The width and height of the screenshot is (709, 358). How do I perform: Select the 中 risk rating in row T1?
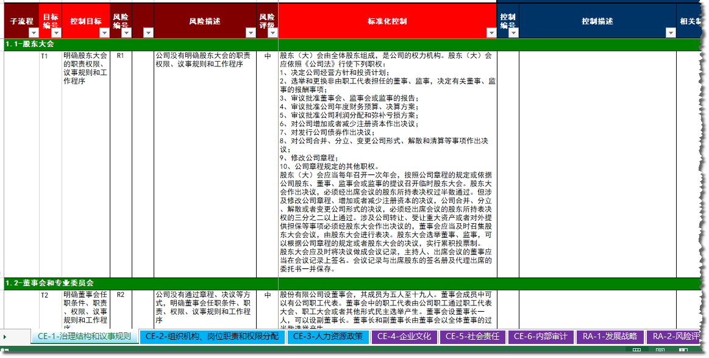[268, 164]
